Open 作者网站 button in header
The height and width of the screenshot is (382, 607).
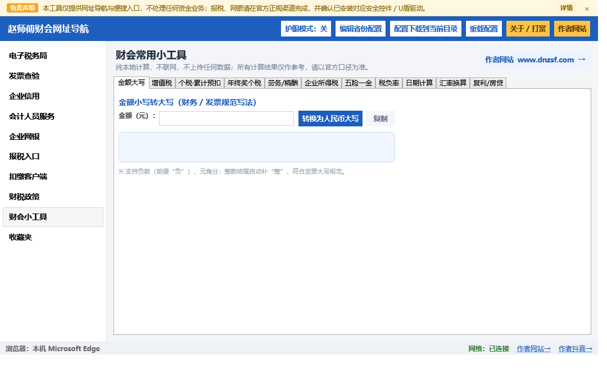tap(572, 29)
